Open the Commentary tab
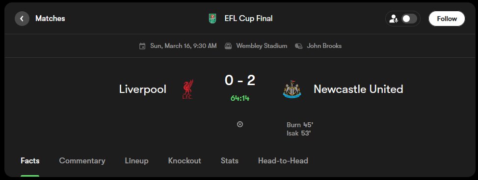The image size is (478, 180). (82, 160)
